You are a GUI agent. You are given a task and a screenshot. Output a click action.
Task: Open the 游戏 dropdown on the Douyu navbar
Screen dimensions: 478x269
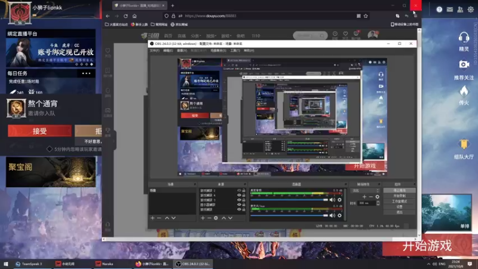[226, 36]
